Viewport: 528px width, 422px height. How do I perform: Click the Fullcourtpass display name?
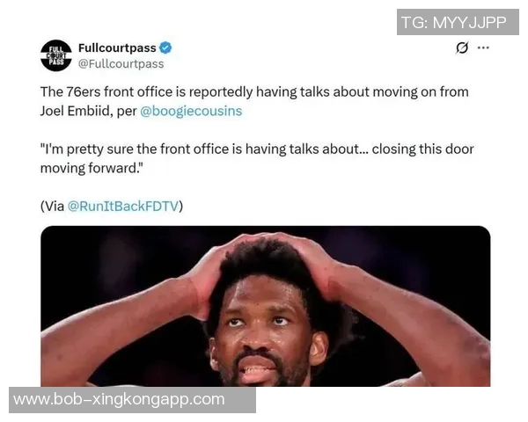click(x=117, y=47)
